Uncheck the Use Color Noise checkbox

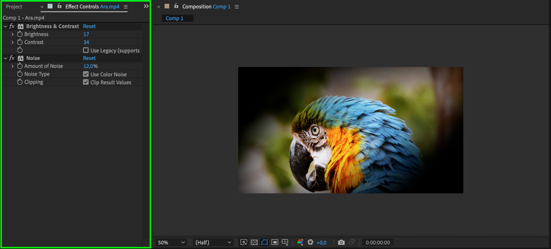pos(86,74)
